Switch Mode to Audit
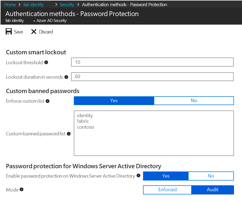This screenshot has height=203, width=242. click(212, 190)
